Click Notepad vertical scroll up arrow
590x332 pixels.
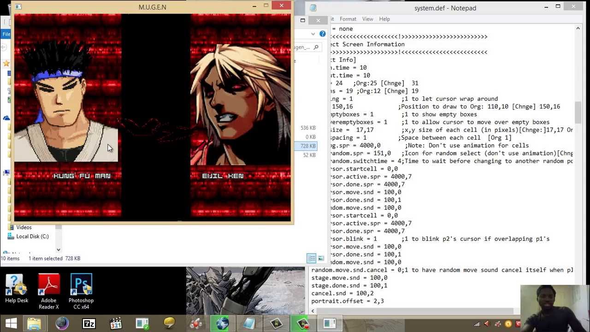578,29
